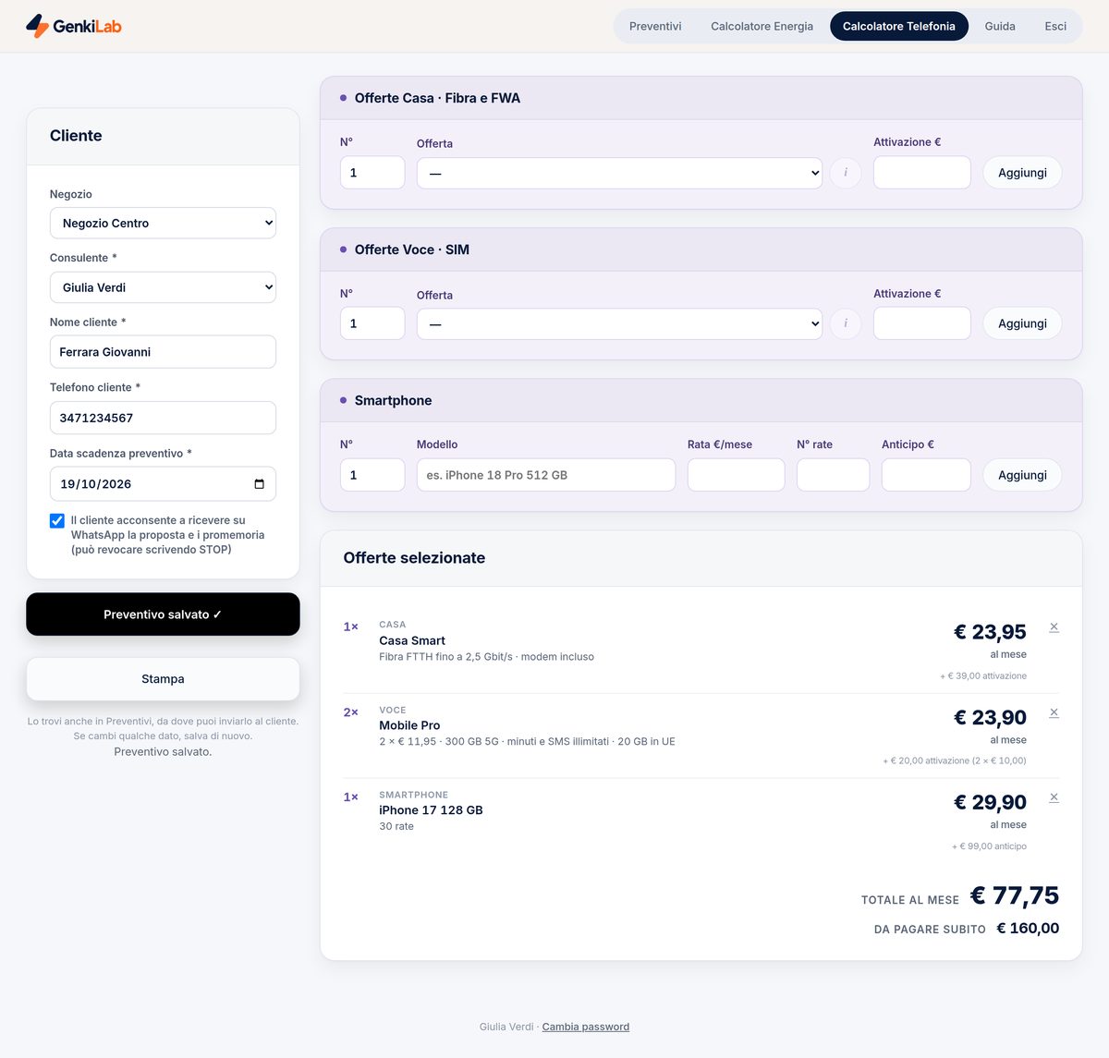Remove Mobile Pro from selected offers
Screen dimensions: 1109x1058
(x=1054, y=712)
